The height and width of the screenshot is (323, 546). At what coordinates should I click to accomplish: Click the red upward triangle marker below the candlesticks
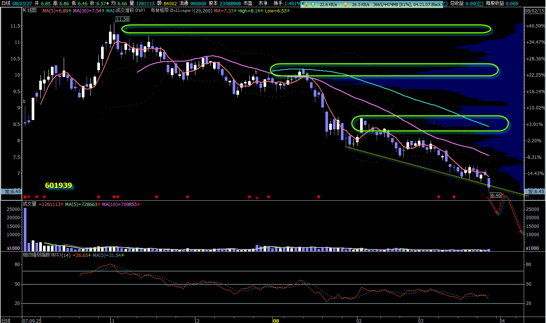click(x=257, y=197)
